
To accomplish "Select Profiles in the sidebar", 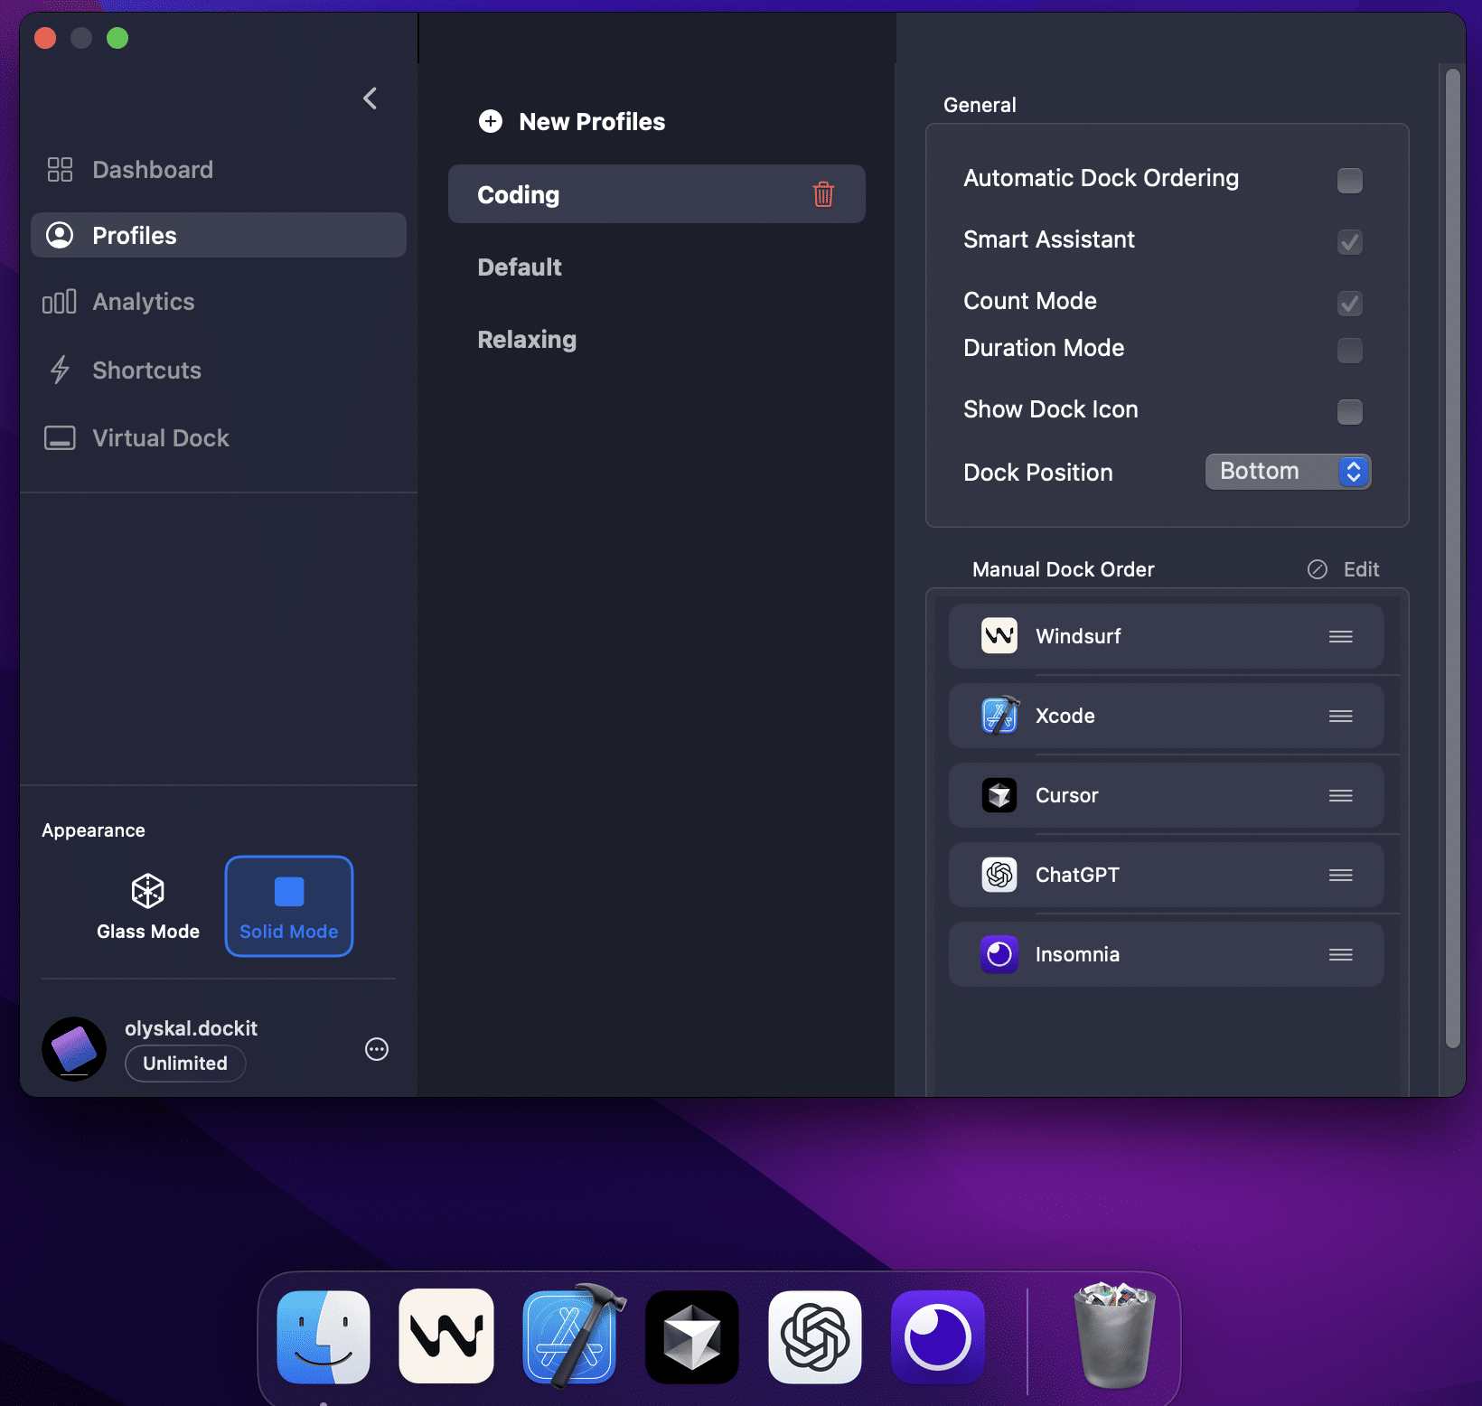I will coord(219,235).
